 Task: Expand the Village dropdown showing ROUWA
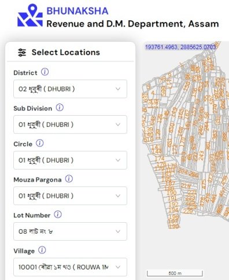pyautogui.click(x=70, y=267)
